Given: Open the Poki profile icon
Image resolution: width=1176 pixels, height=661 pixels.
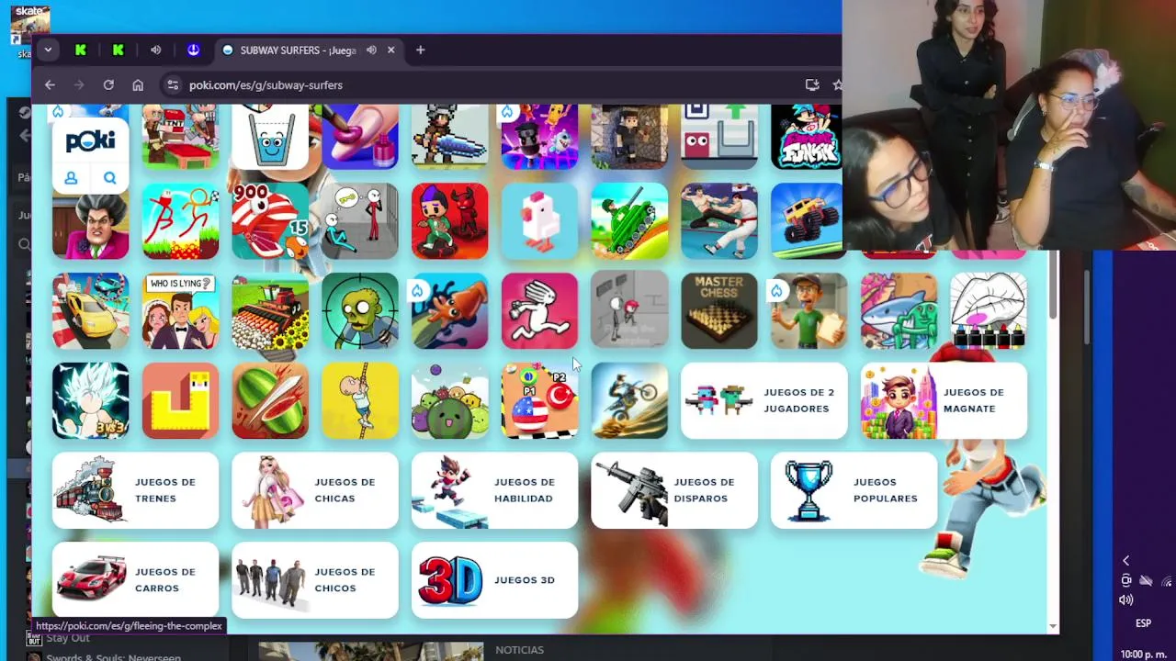Looking at the screenshot, I should click(x=71, y=178).
